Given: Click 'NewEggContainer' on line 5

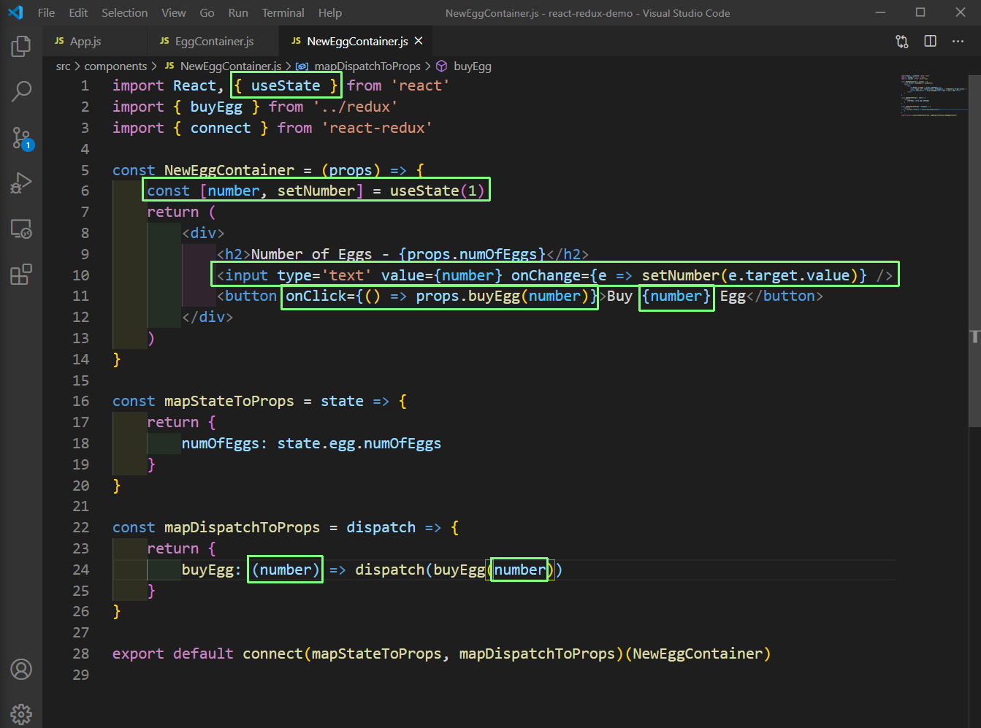Looking at the screenshot, I should click(229, 170).
